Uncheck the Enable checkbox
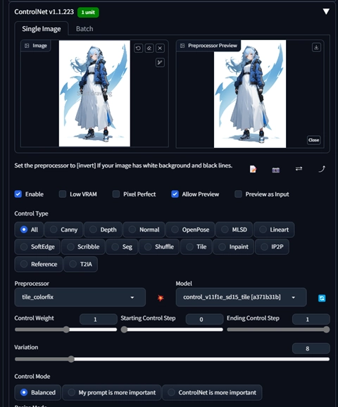The width and height of the screenshot is (338, 407). (18, 194)
